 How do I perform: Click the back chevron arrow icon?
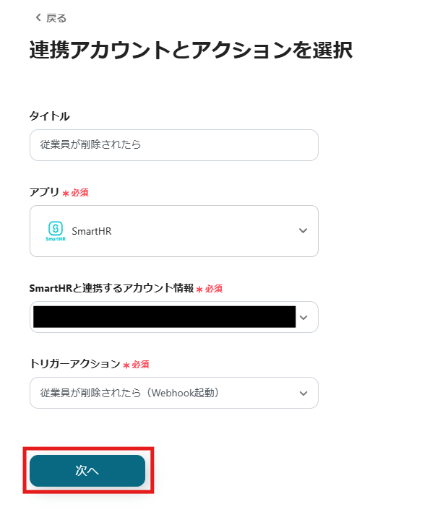coord(38,17)
